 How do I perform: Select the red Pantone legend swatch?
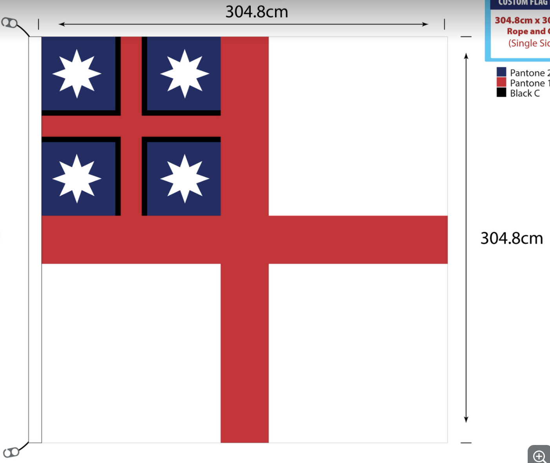(x=501, y=82)
